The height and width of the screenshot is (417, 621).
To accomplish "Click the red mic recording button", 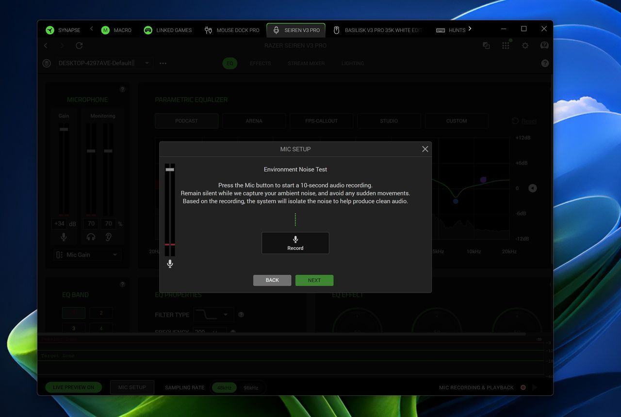I will pos(523,387).
